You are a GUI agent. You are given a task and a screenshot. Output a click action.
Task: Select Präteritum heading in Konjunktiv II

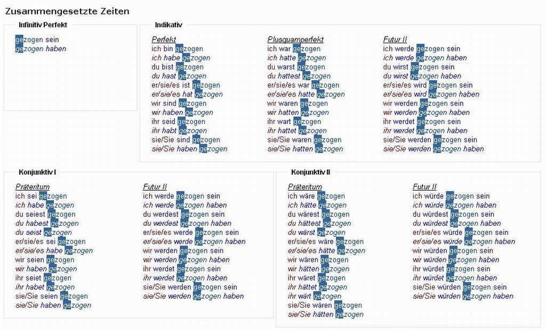(305, 187)
